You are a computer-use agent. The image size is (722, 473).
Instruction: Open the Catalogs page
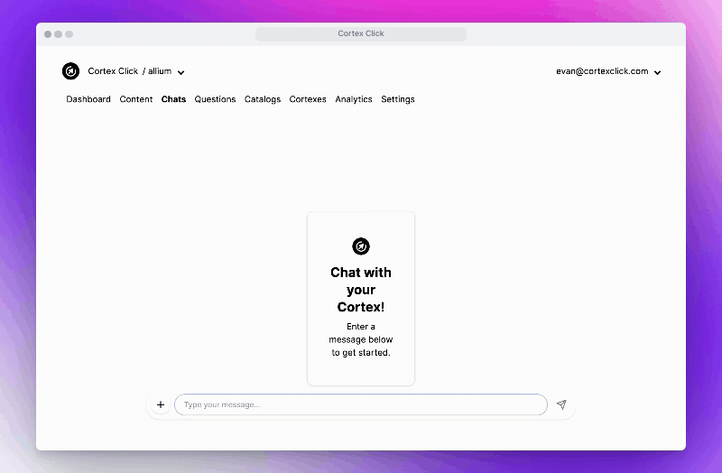click(x=263, y=99)
